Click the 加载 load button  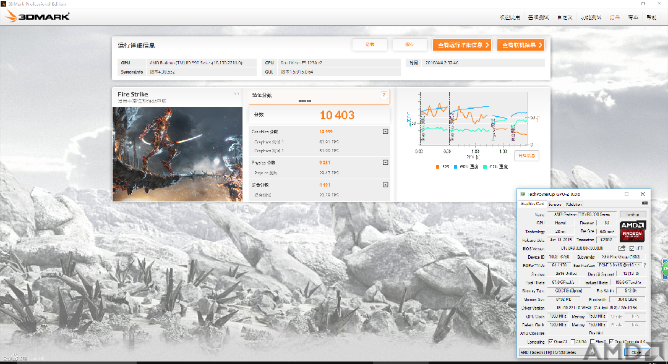tap(370, 44)
